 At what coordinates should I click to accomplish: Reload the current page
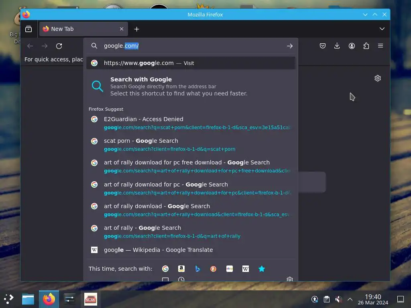click(59, 46)
